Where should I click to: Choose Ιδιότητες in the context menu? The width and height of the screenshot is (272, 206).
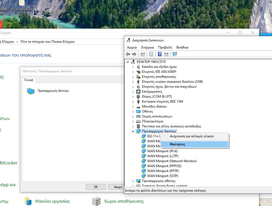[195, 144]
